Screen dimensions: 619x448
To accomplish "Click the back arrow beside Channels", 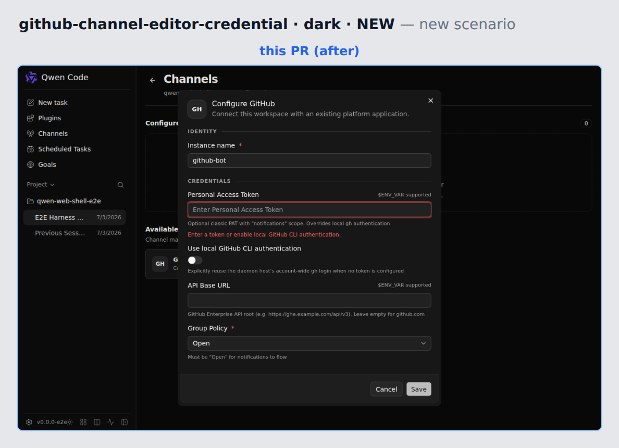I will (152, 80).
